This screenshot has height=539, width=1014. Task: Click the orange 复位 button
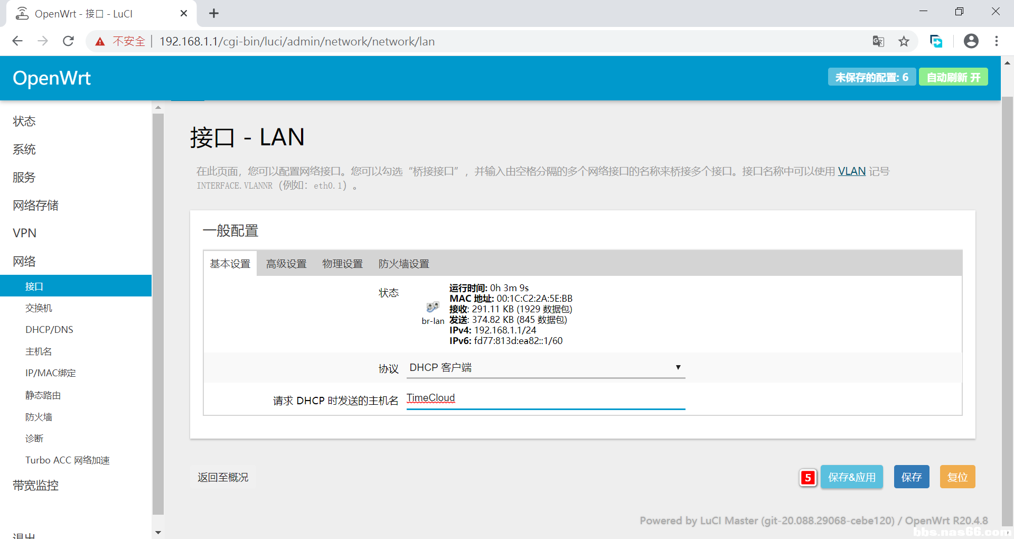coord(957,477)
